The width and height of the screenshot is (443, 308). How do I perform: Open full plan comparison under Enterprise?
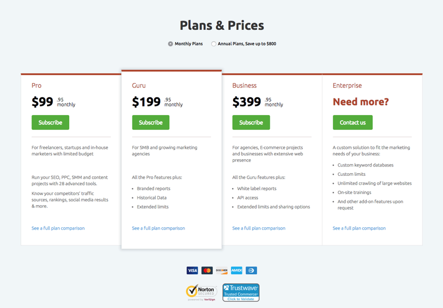pos(359,228)
